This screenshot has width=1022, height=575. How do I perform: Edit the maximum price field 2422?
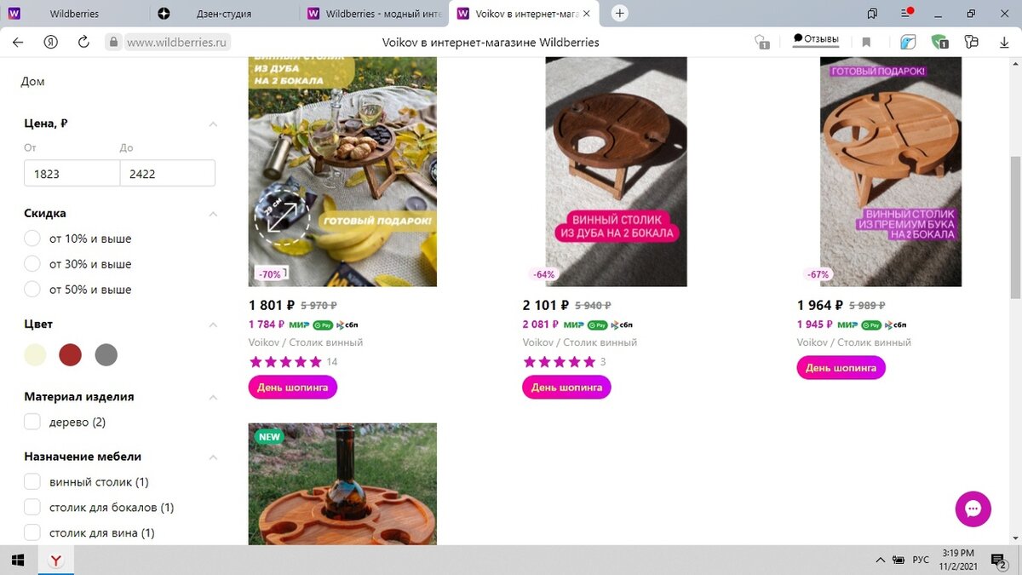click(x=167, y=173)
